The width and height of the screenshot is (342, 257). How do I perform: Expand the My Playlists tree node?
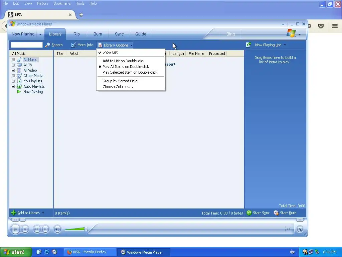(x=13, y=81)
